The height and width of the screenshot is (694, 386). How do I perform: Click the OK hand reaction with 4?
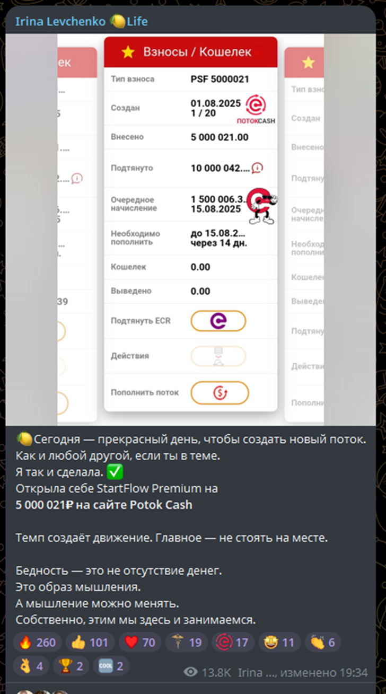click(x=31, y=666)
